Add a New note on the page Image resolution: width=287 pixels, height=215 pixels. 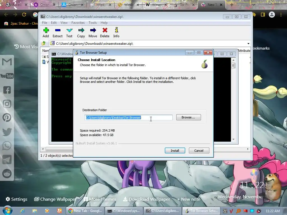[189, 199]
